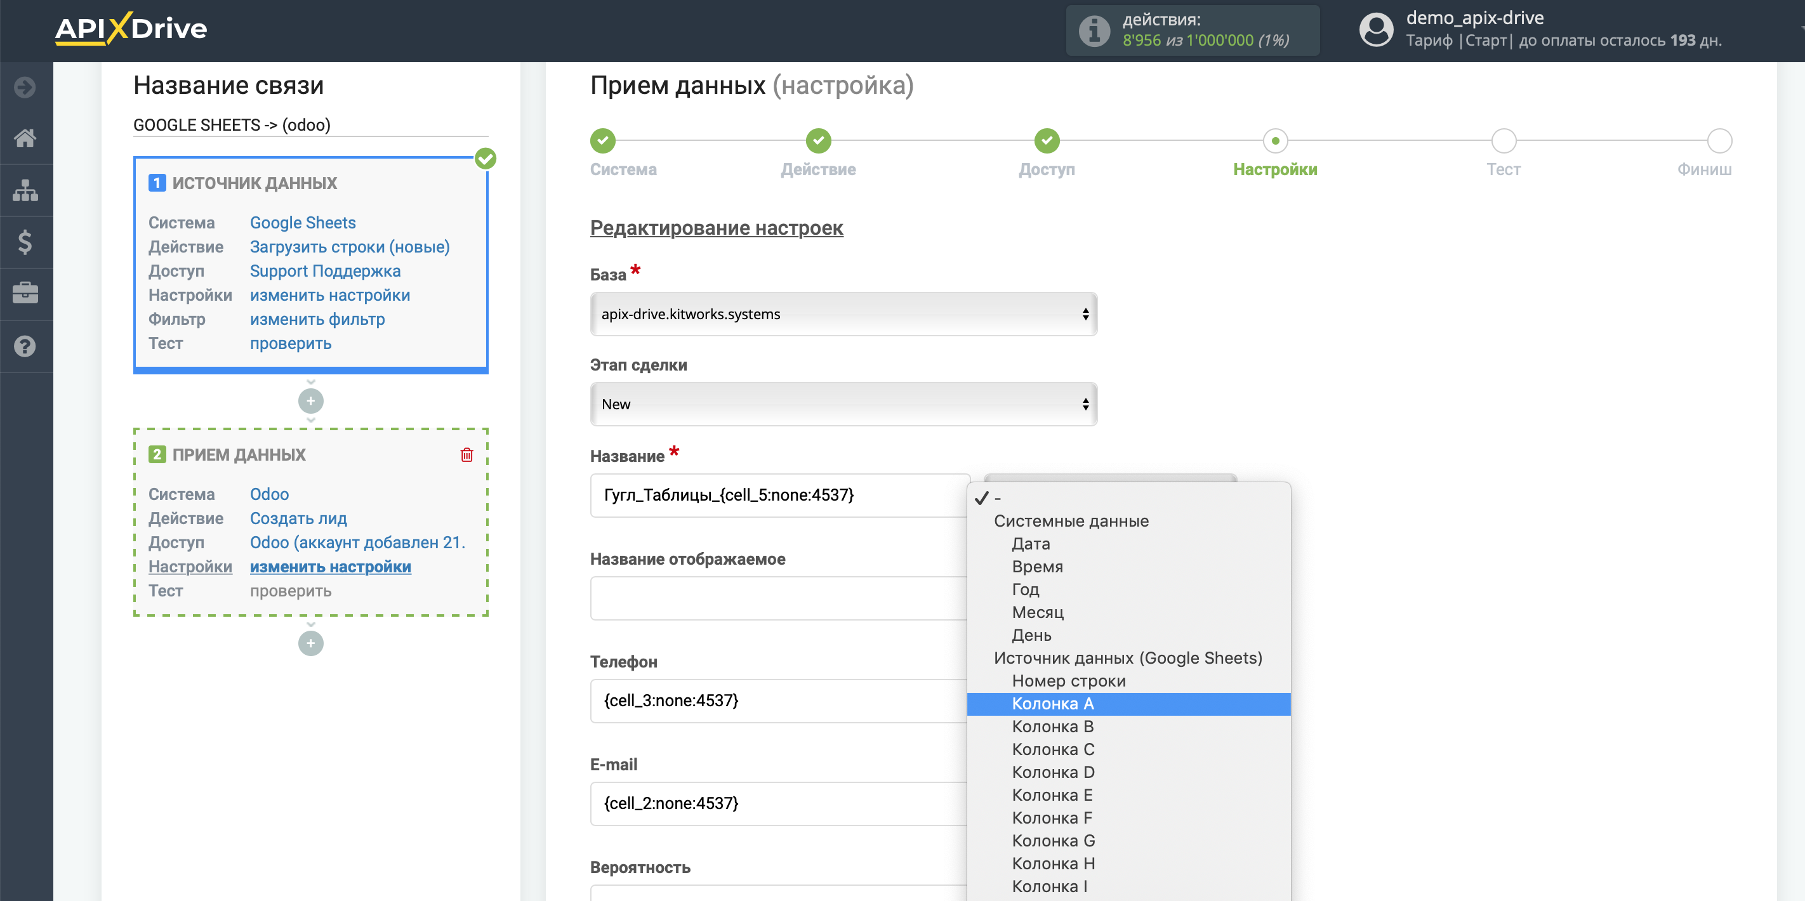Image resolution: width=1805 pixels, height=901 pixels.
Task: Choose Год in the dropdown list
Action: coord(1129,589)
